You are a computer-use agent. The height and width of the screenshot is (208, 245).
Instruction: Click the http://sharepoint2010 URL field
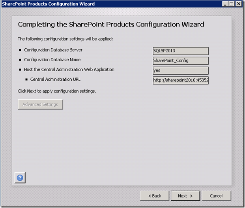coord(180,81)
